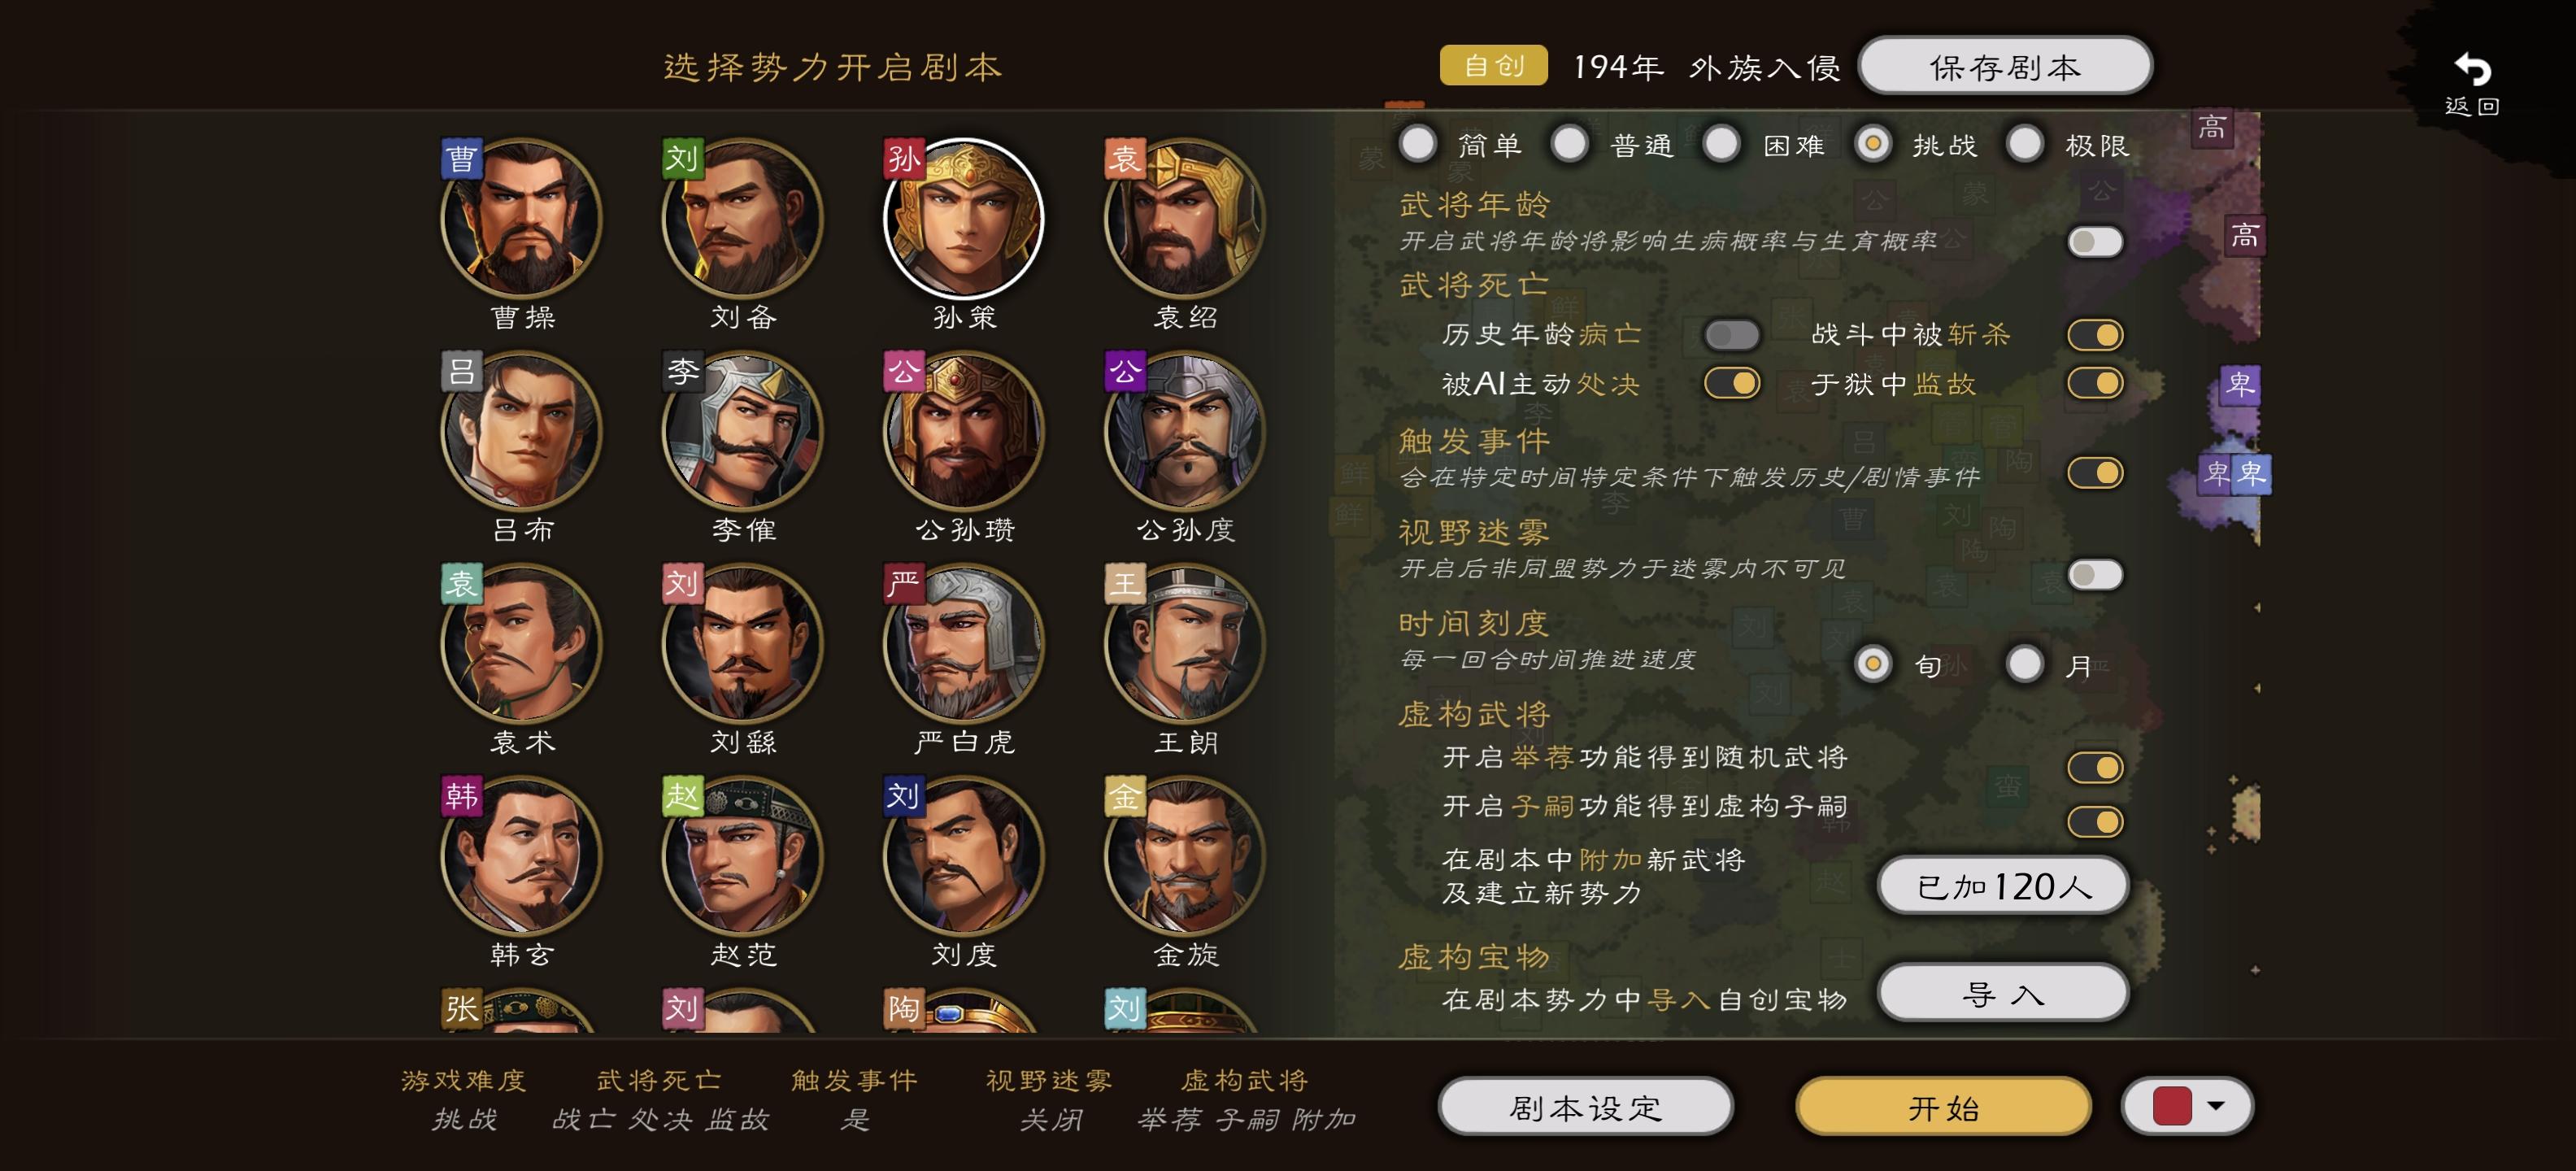Screen dimensions: 2576x1171
Task: Click the 返回 back arrow icon
Action: click(x=2472, y=70)
